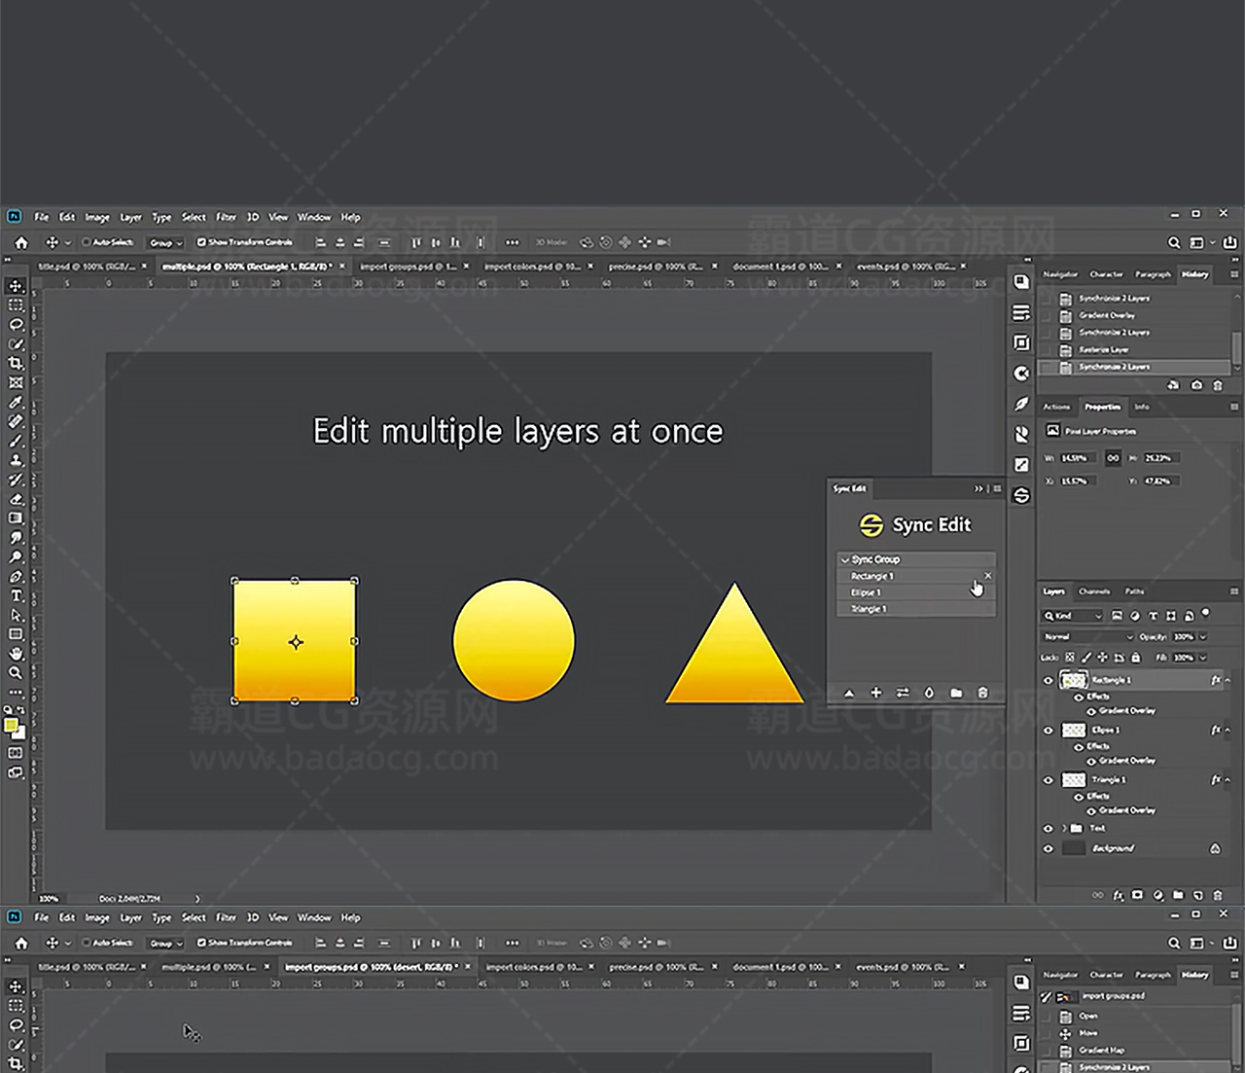Uncheck Show Transform Controls in upper options bar
This screenshot has height=1073, width=1245.
click(201, 242)
